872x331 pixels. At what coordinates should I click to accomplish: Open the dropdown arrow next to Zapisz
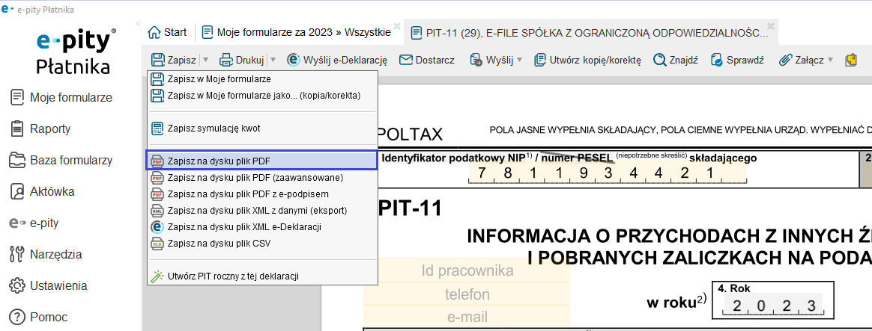point(205,60)
